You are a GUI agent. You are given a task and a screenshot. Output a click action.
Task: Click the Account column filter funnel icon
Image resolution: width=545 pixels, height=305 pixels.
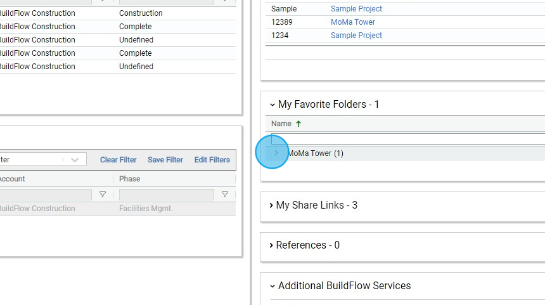[x=102, y=195]
